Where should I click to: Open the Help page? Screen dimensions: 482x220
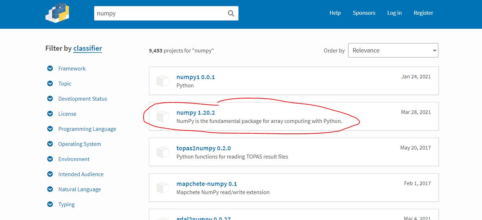335,13
